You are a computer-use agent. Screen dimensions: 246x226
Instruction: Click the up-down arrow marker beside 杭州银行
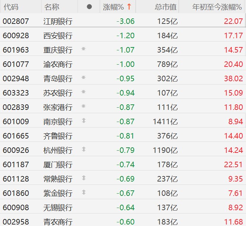83,149
